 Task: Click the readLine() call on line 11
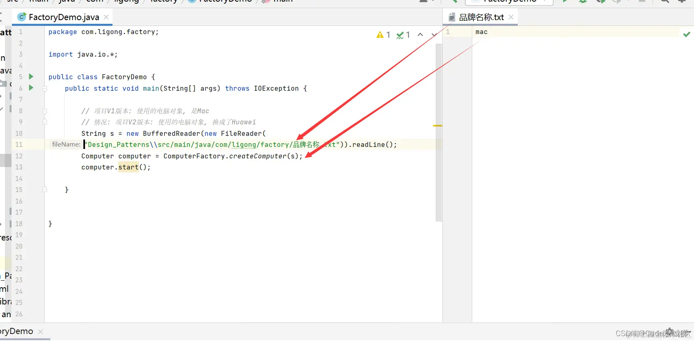[x=372, y=145]
